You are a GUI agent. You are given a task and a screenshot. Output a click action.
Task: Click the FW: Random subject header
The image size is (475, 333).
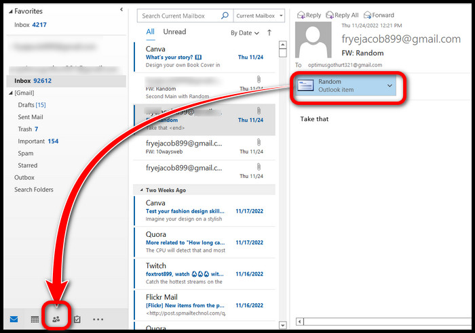point(362,53)
